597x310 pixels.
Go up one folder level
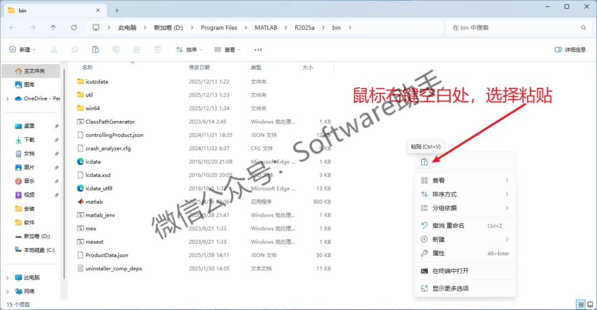click(53, 28)
